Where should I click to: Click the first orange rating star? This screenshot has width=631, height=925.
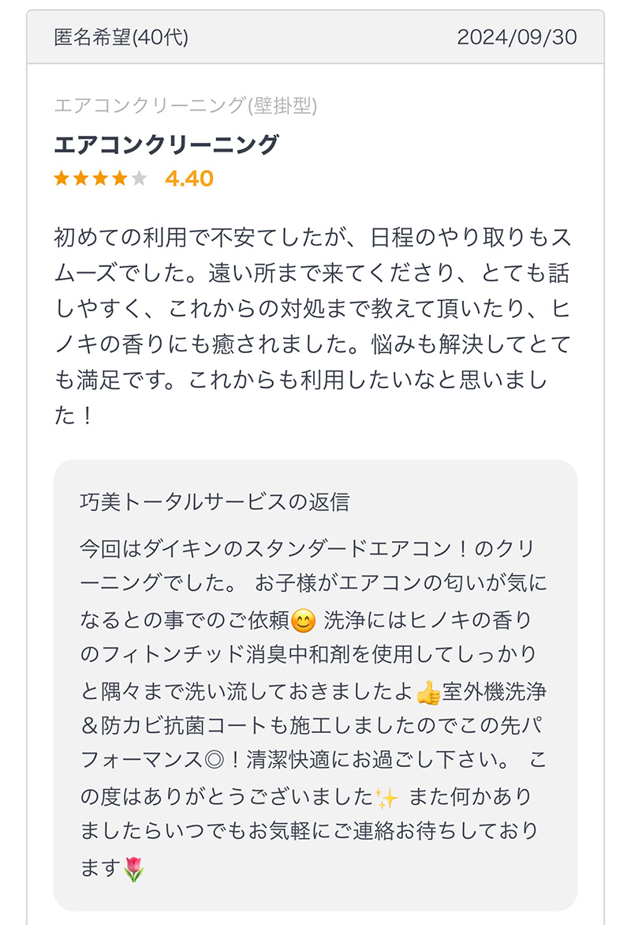coord(62,179)
